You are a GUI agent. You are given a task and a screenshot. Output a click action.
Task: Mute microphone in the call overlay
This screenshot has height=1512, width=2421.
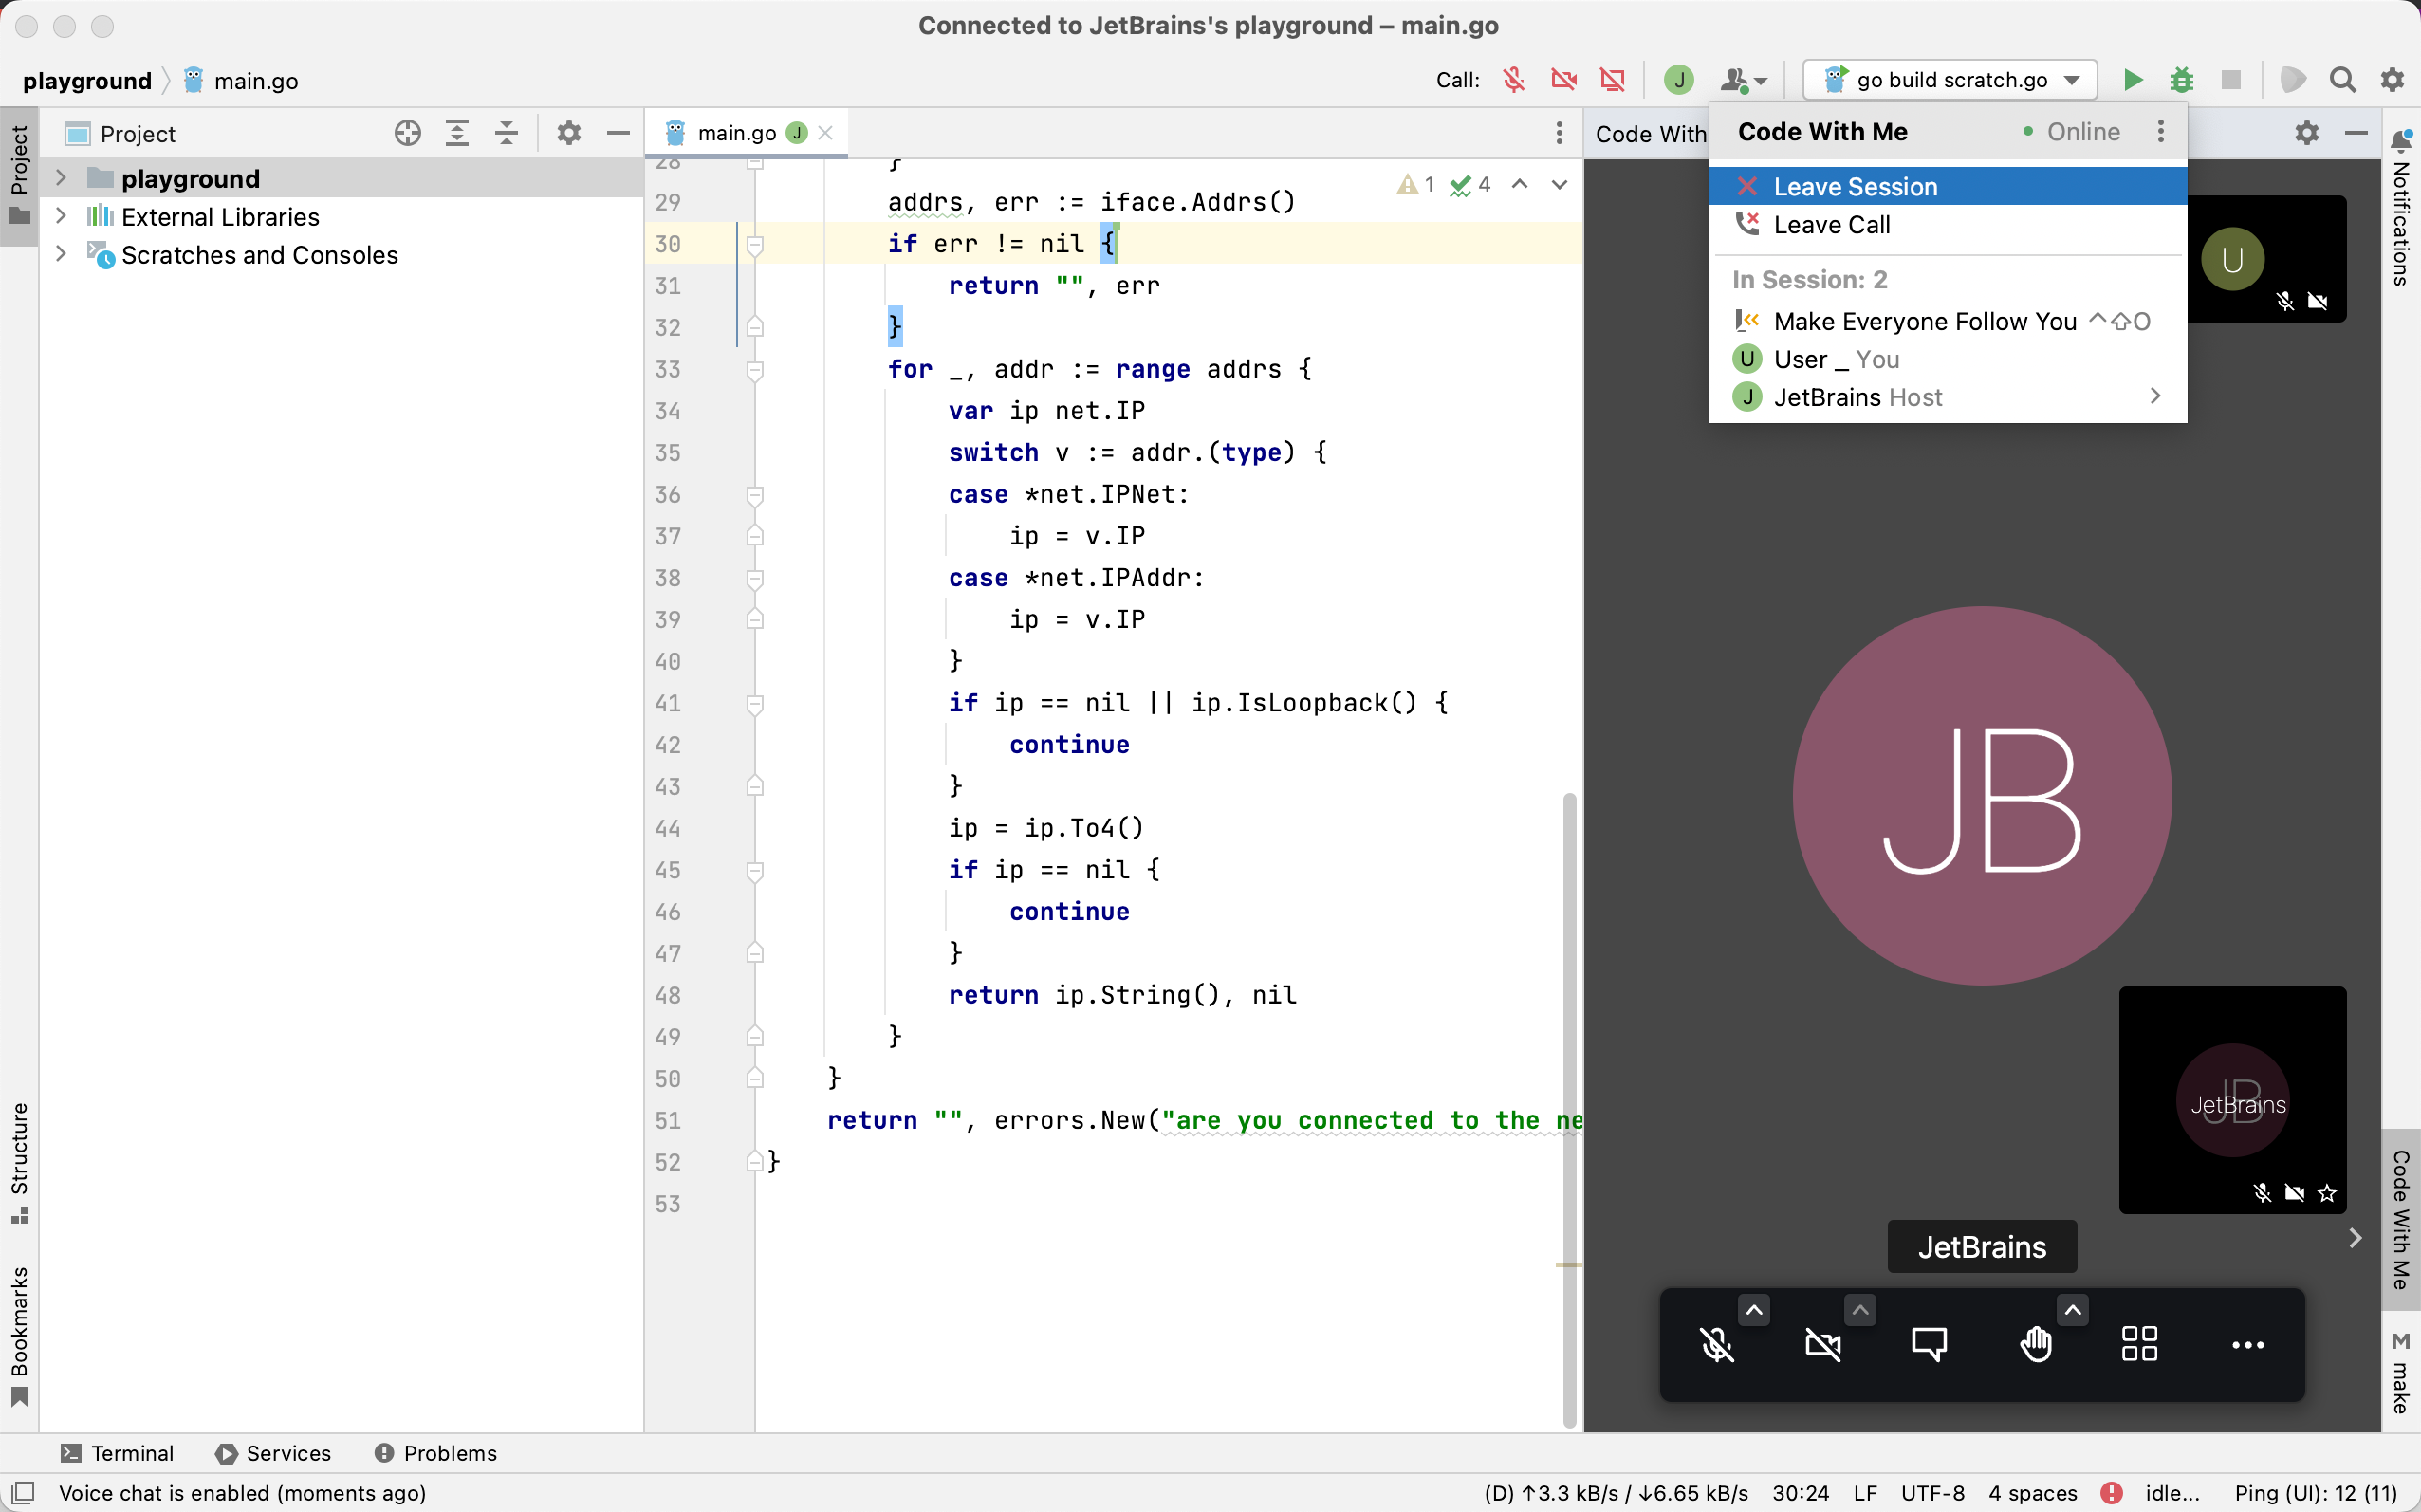click(x=1717, y=1345)
